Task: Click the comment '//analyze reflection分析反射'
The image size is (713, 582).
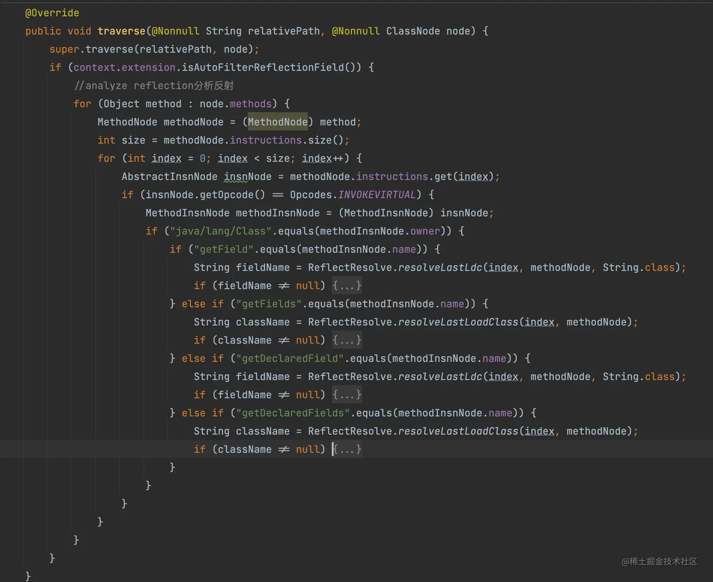Action: point(154,85)
